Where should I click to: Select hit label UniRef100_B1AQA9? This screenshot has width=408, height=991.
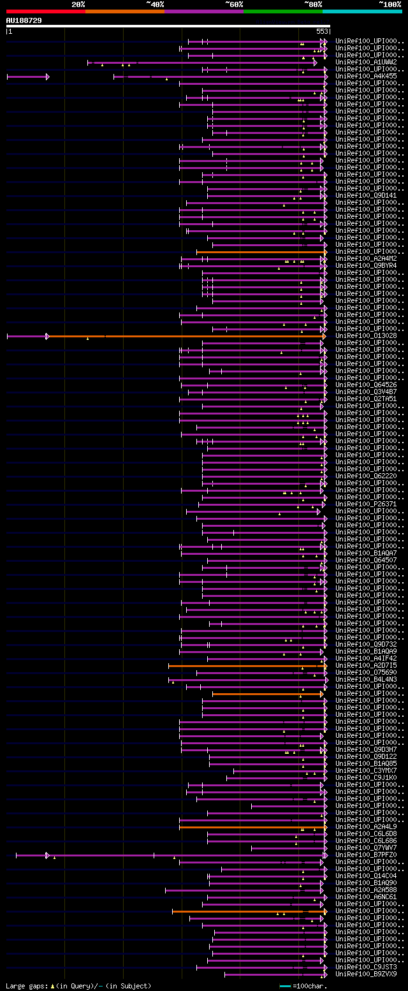point(366,652)
